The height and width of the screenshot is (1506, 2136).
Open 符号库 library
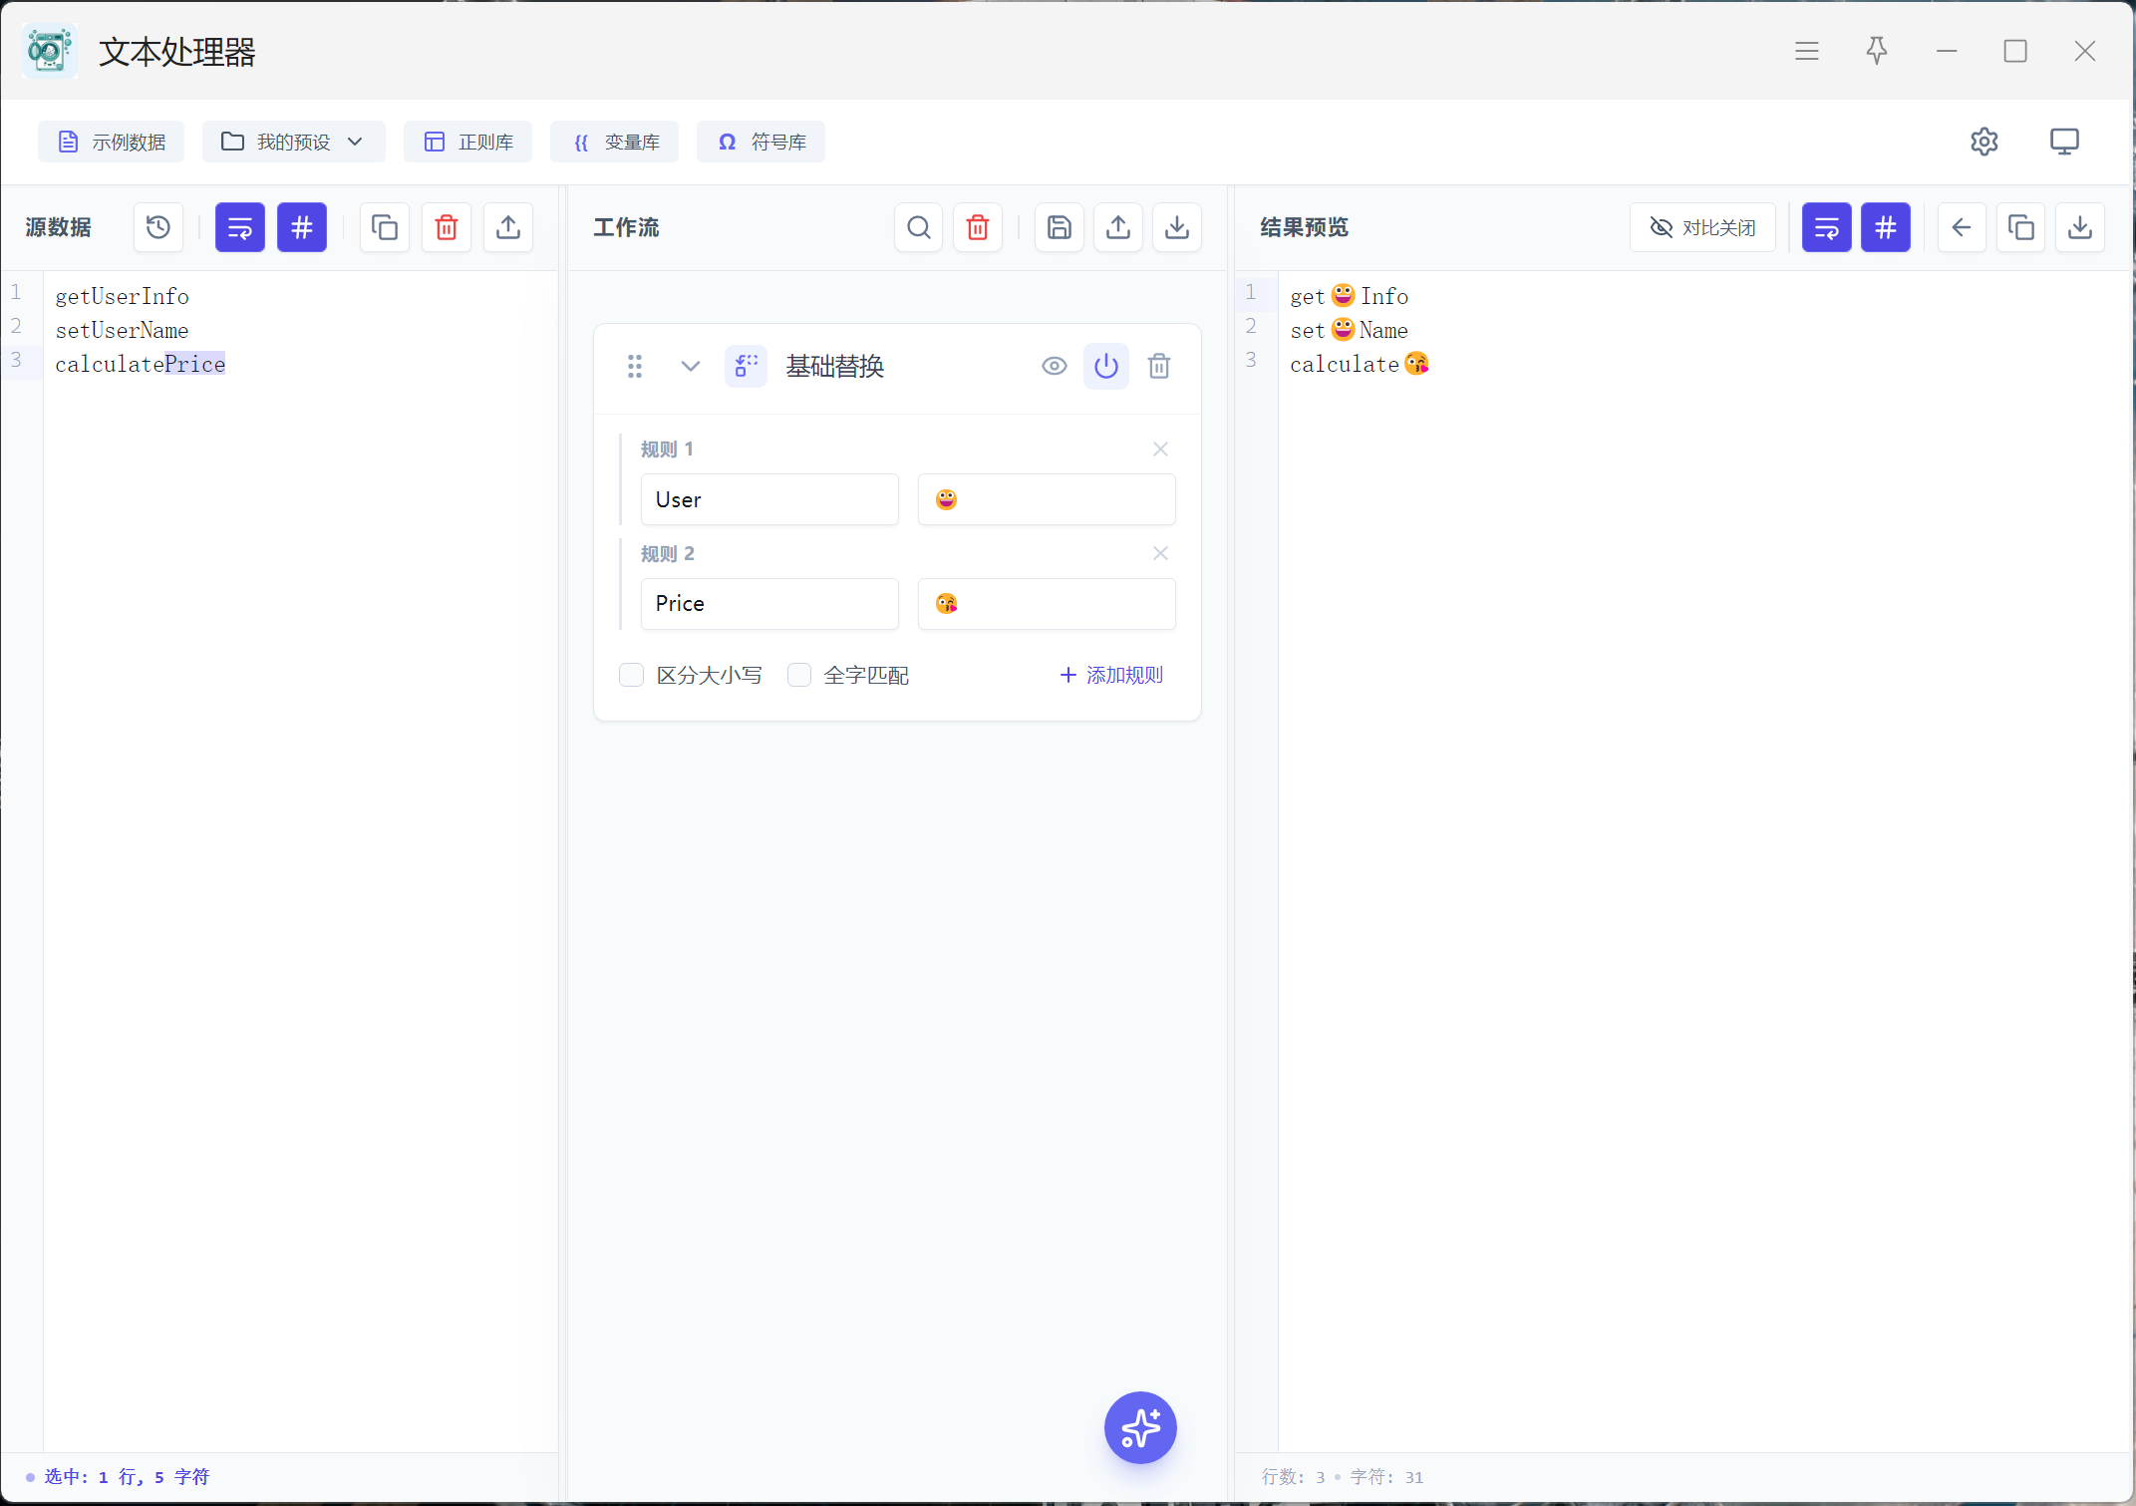tap(761, 142)
